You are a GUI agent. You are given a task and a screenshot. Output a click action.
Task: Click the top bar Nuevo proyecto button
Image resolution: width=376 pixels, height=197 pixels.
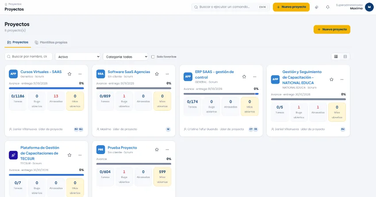point(291,7)
